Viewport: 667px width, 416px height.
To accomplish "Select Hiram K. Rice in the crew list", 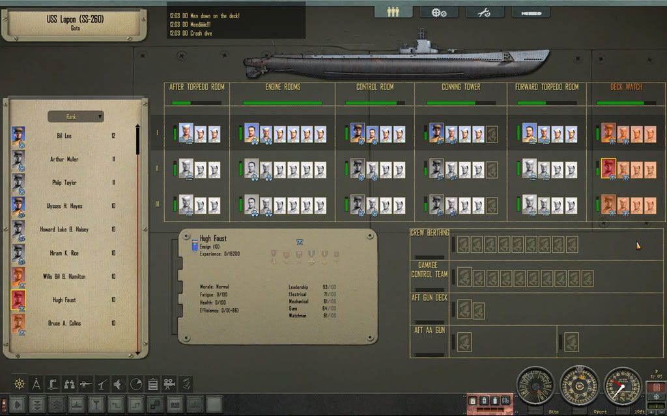I will pos(64,253).
